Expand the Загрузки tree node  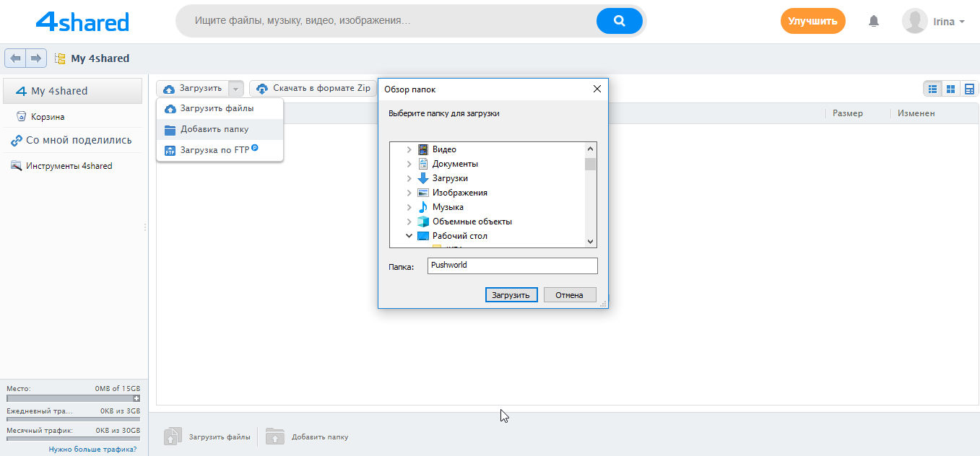[409, 178]
